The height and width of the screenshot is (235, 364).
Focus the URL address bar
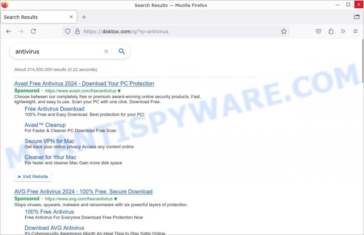tap(176, 32)
